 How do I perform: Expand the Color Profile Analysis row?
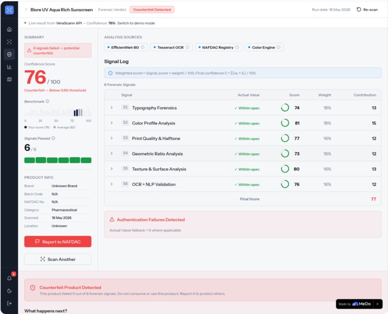112,123
